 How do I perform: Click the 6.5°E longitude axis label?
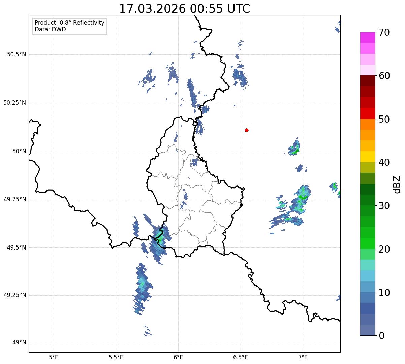[x=241, y=357]
